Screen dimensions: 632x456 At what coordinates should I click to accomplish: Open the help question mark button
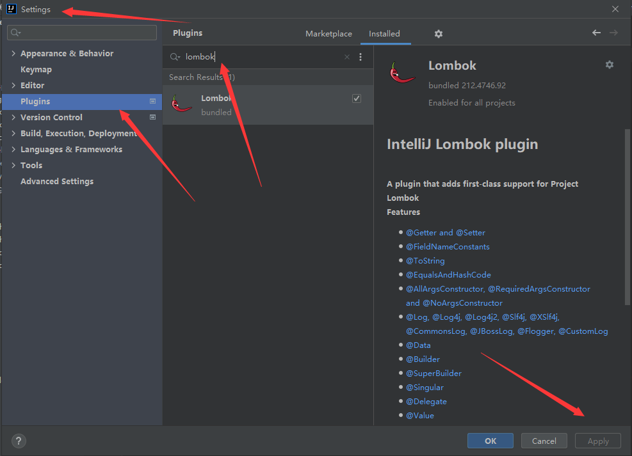point(19,441)
